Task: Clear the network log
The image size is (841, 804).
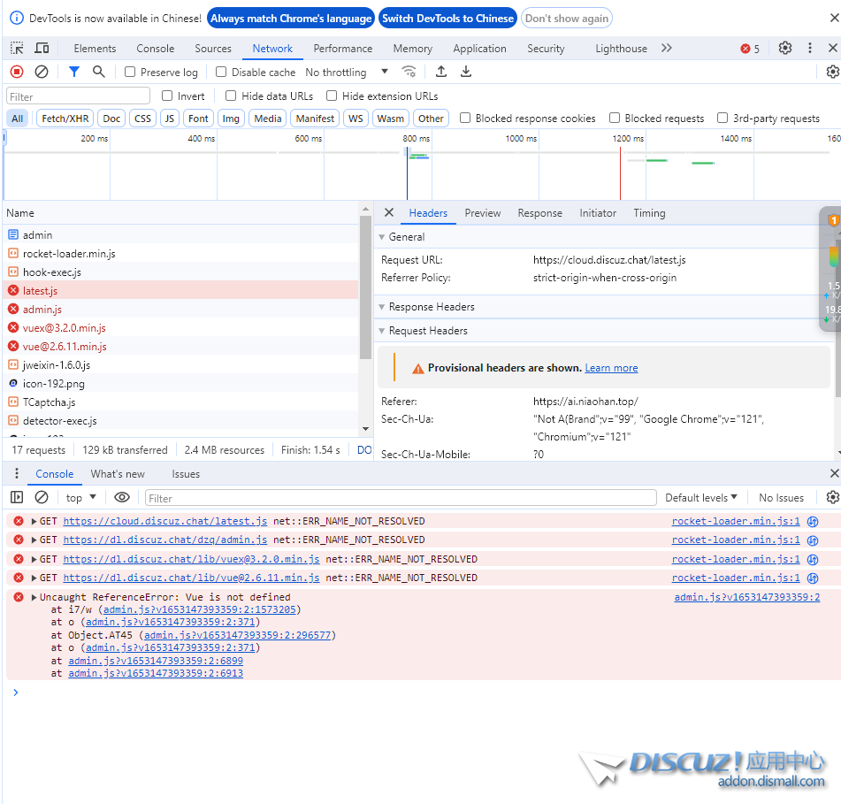Action: [42, 72]
